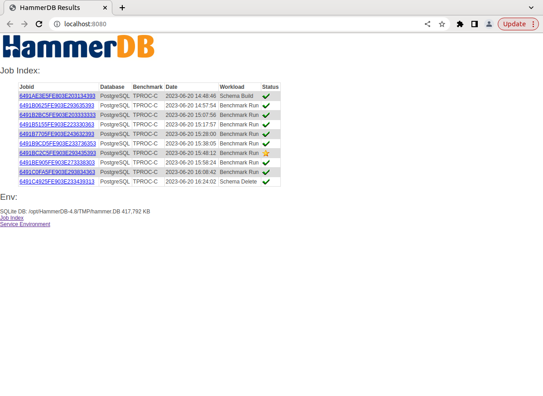Open the Extensions puzzle icon
The image size is (543, 396).
(460, 24)
